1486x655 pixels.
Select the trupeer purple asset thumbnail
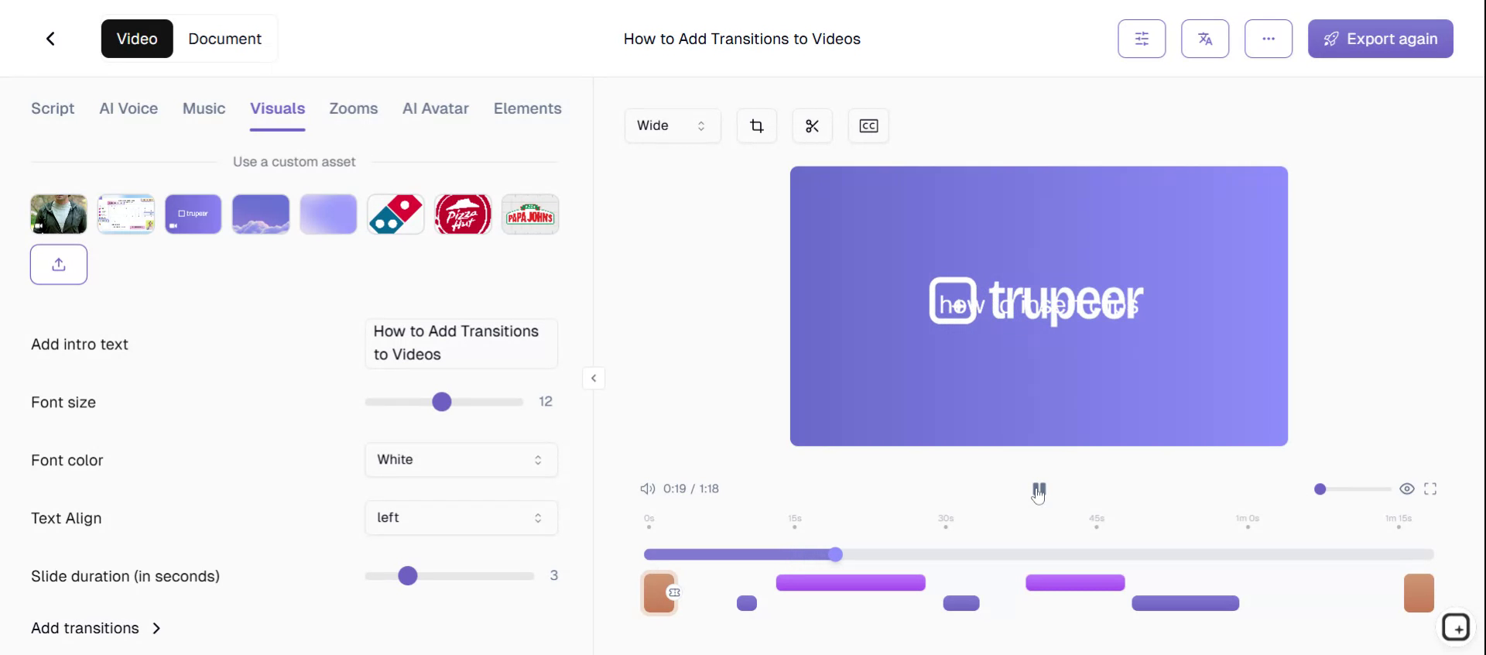[193, 214]
